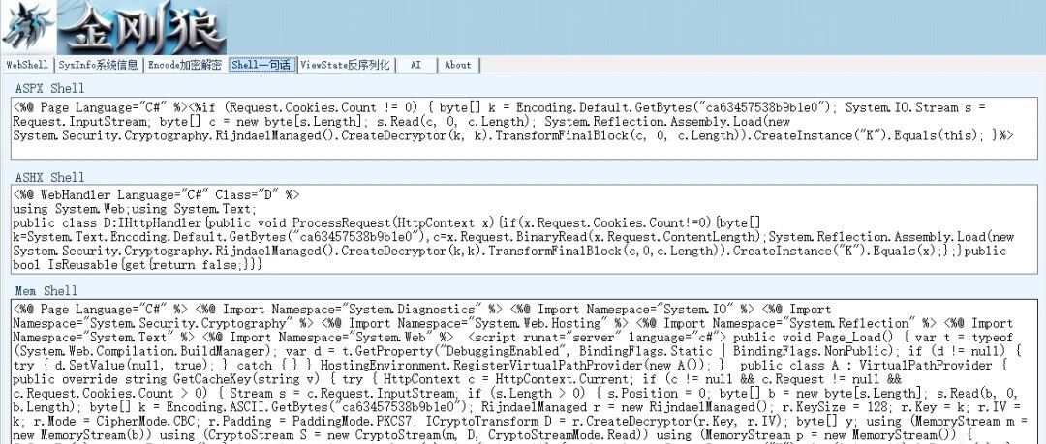1046x444 pixels.
Task: Click the ASPX Shell heading
Action: point(50,88)
